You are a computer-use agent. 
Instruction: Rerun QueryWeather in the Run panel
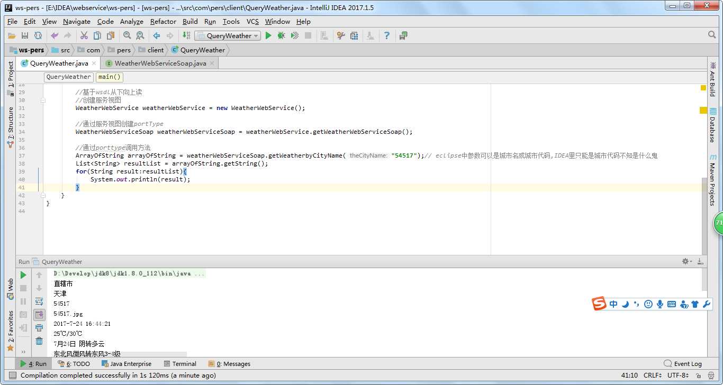click(x=23, y=275)
